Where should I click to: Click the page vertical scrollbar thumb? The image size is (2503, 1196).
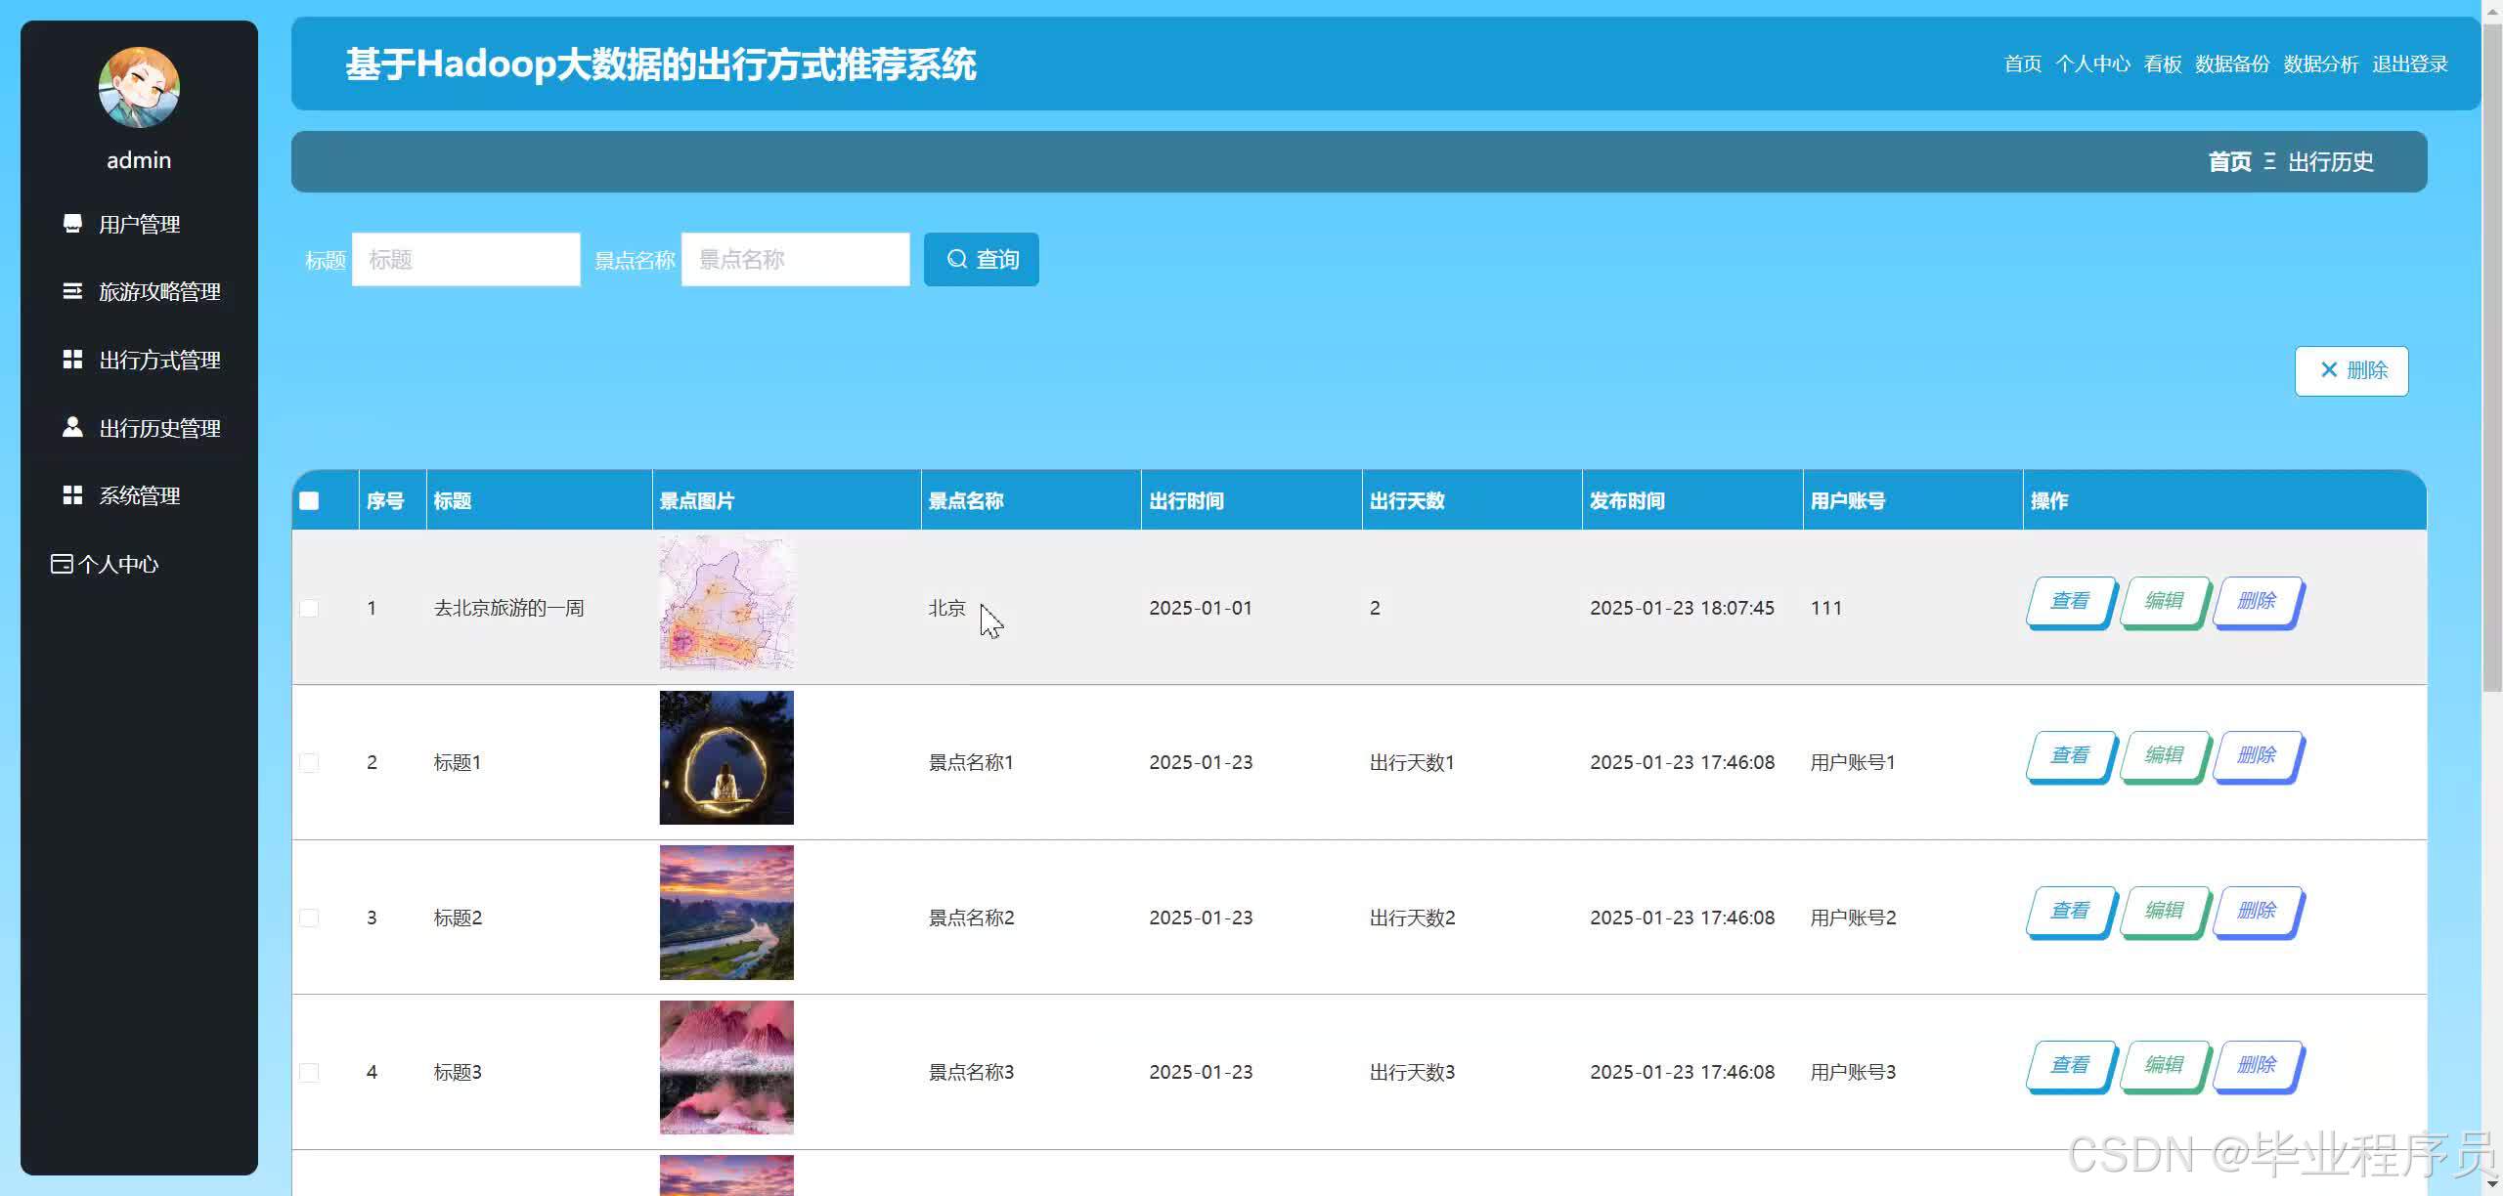coord(2492,357)
